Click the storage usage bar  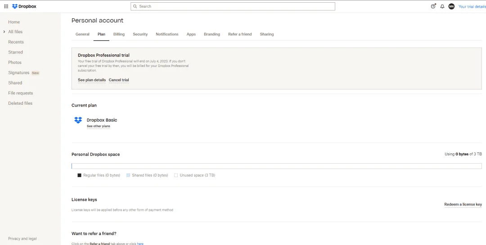(x=276, y=166)
